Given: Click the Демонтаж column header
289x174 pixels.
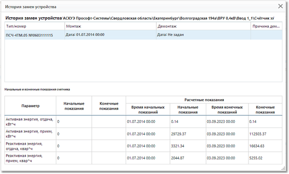Looking at the screenshot, I should tap(203, 26).
